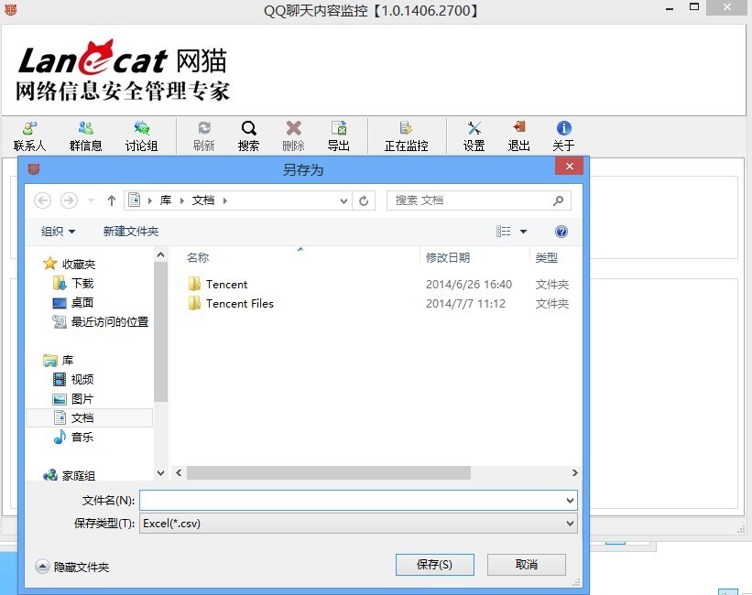The height and width of the screenshot is (595, 752).
Task: Click the 保存(S) save button
Action: tap(434, 564)
